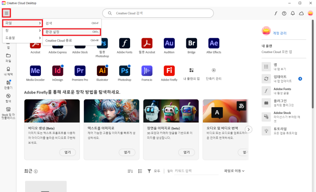Launch InDesign app icon
Viewport: 316px width, 192px height.
click(x=58, y=71)
